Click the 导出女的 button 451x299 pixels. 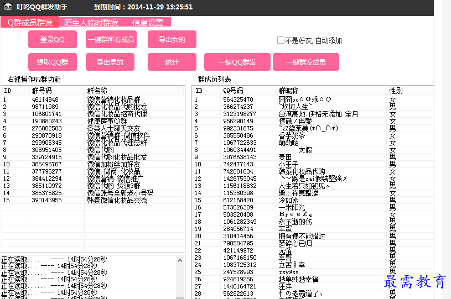point(172,39)
